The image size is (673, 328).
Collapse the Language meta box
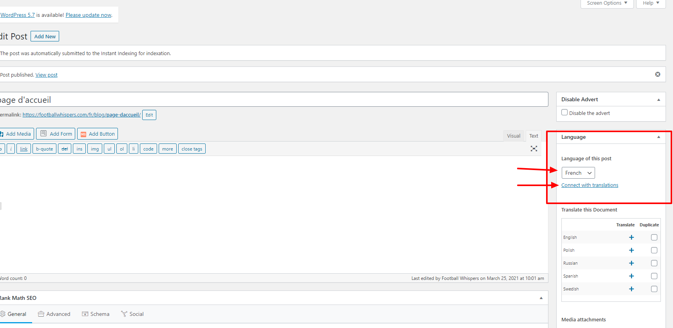(659, 137)
